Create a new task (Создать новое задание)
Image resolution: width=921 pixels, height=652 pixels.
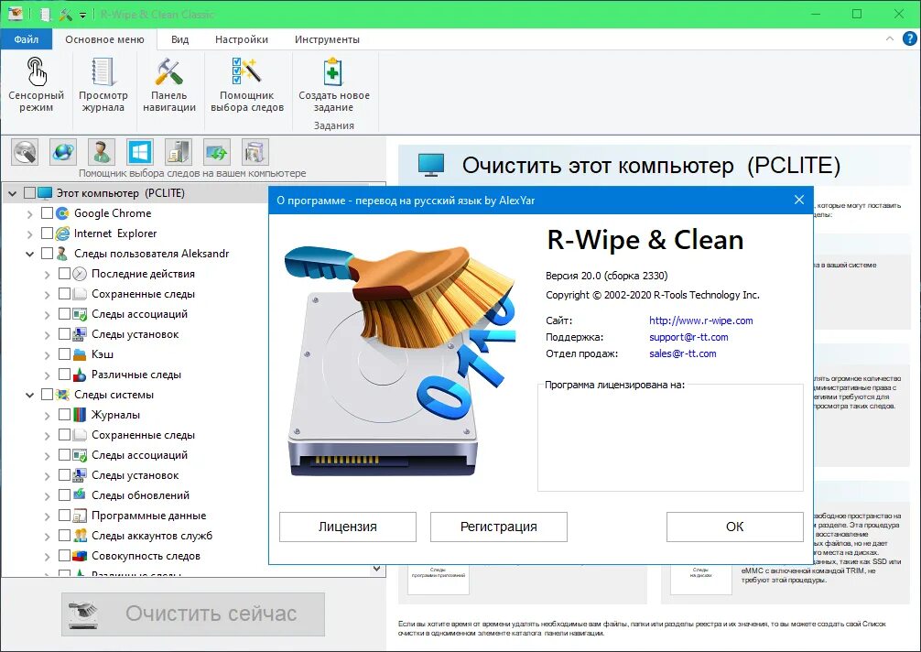[332, 82]
